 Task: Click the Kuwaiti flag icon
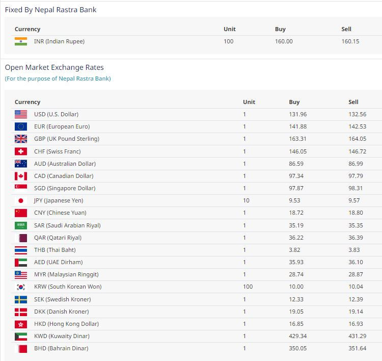pyautogui.click(x=21, y=337)
